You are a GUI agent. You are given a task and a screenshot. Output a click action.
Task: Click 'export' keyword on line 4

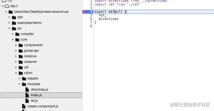(x=100, y=12)
